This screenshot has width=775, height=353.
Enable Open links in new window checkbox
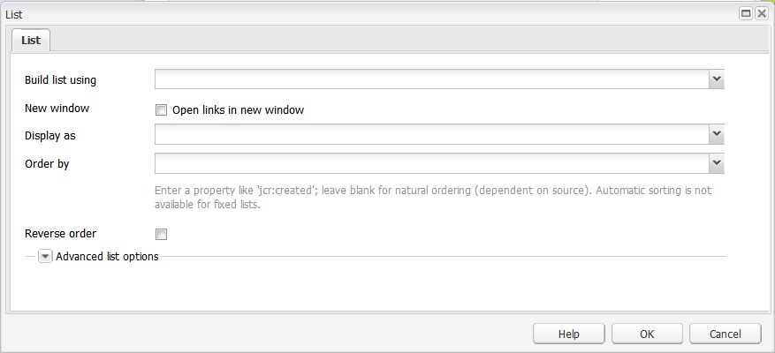(161, 110)
